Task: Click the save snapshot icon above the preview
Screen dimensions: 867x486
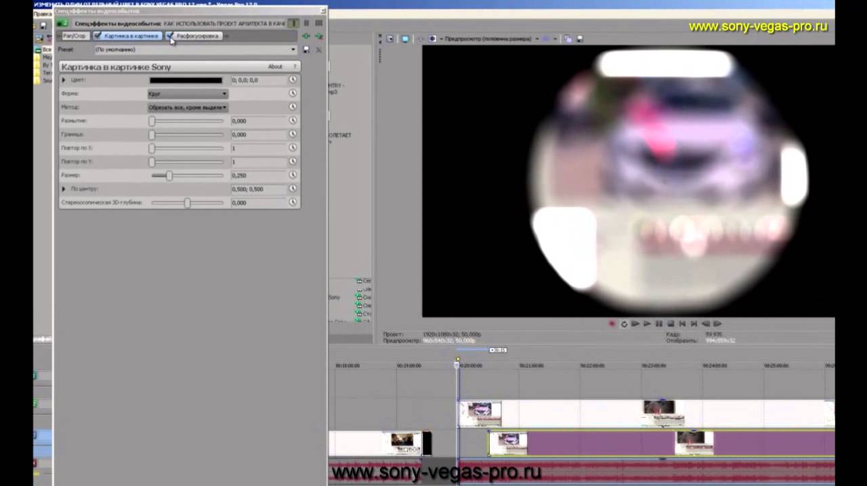Action: pyautogui.click(x=580, y=39)
